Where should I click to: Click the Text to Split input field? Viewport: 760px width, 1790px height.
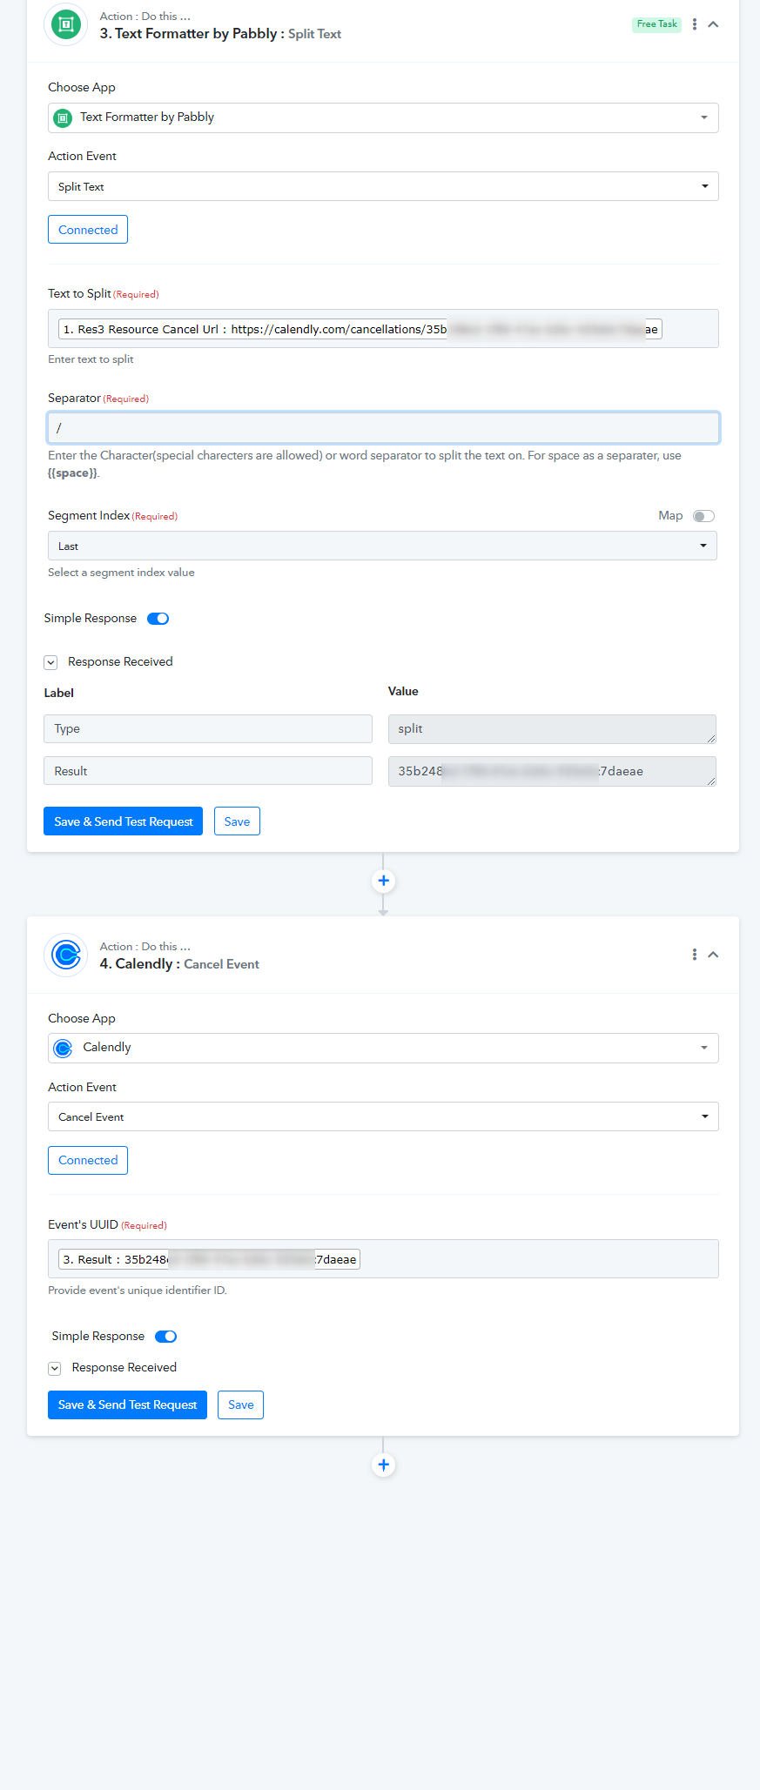click(x=383, y=329)
